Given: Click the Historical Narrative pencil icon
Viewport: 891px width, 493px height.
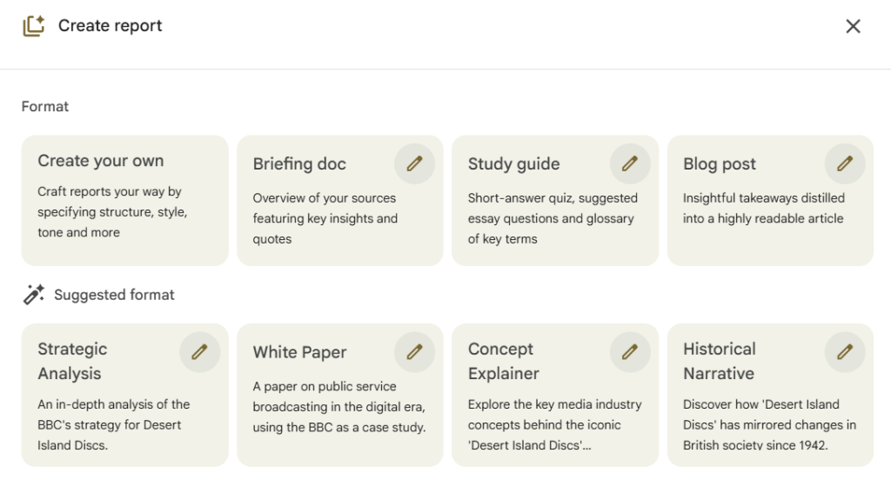Looking at the screenshot, I should pyautogui.click(x=845, y=352).
